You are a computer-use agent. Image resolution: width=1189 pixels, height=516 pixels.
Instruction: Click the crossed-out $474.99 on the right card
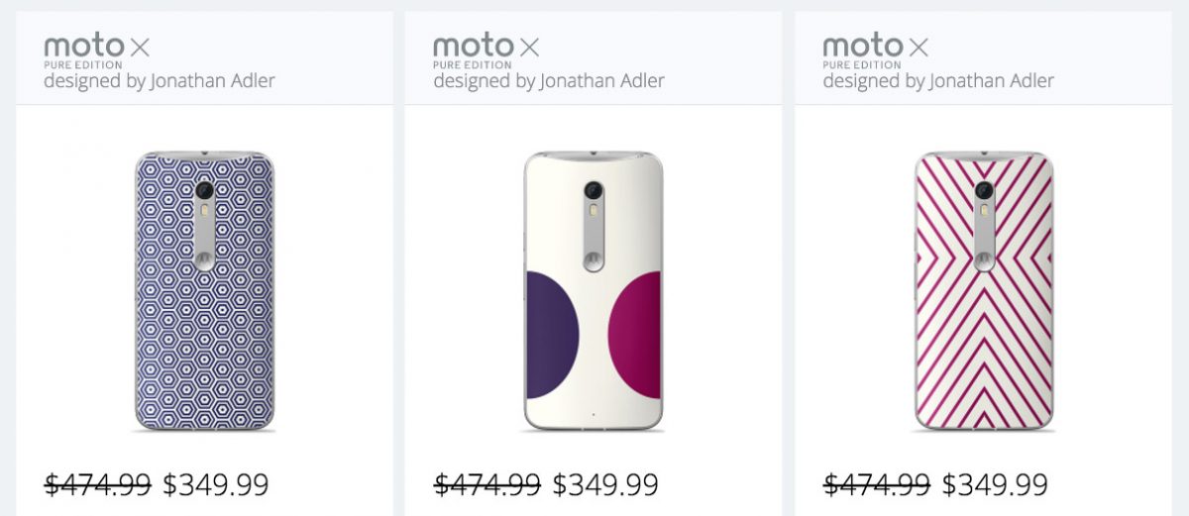(877, 484)
